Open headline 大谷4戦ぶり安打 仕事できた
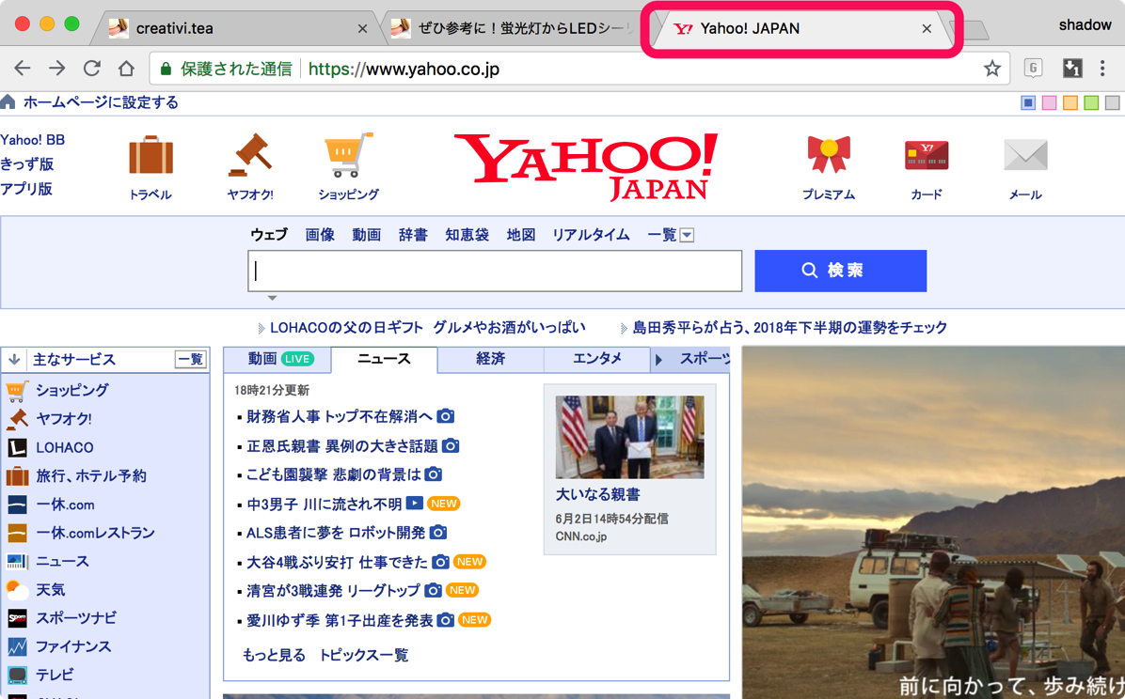The image size is (1125, 699). click(x=337, y=562)
